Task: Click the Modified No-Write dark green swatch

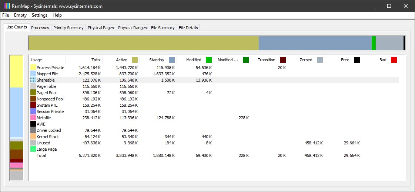Action: click(246, 60)
